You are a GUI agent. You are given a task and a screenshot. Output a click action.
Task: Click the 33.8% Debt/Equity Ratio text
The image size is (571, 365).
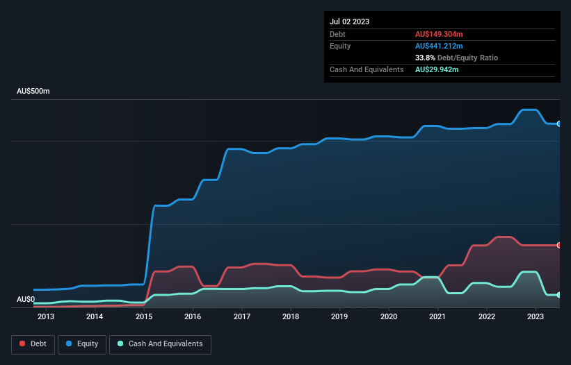click(456, 58)
